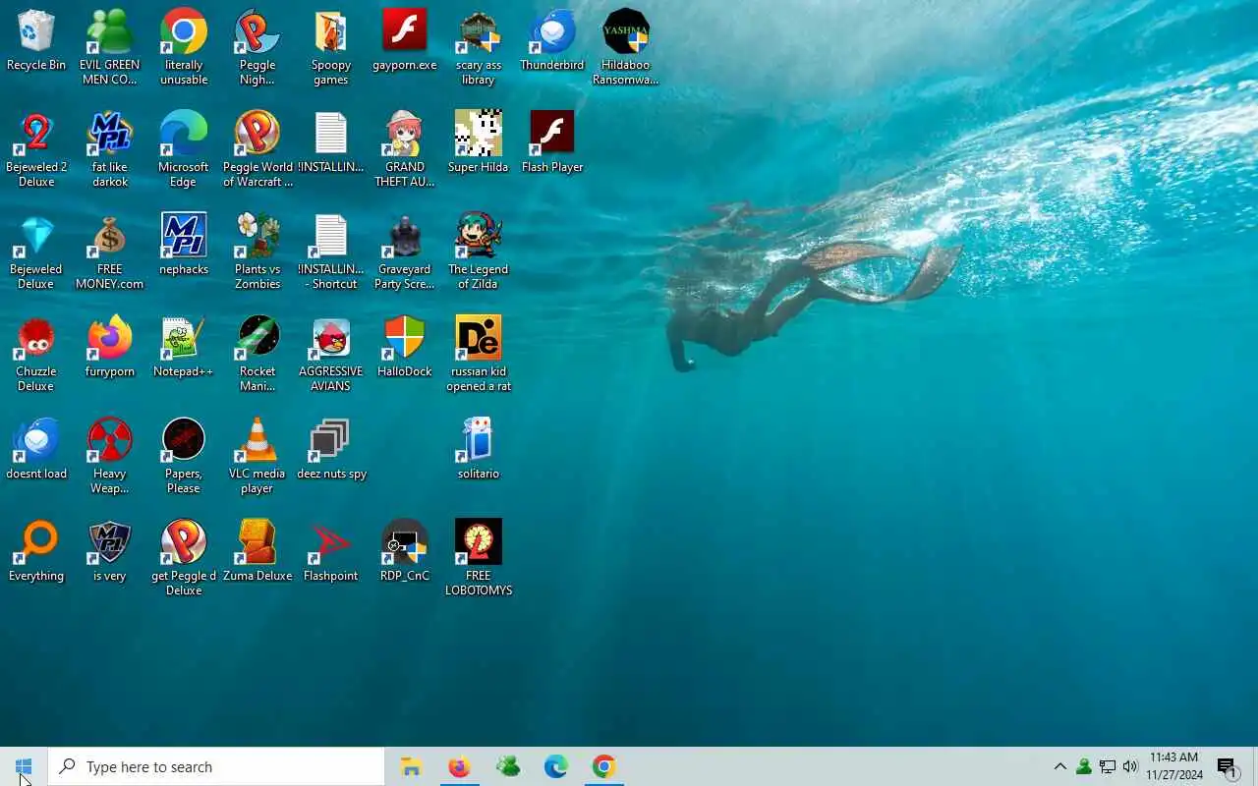Click the green person tray icon

click(1083, 766)
